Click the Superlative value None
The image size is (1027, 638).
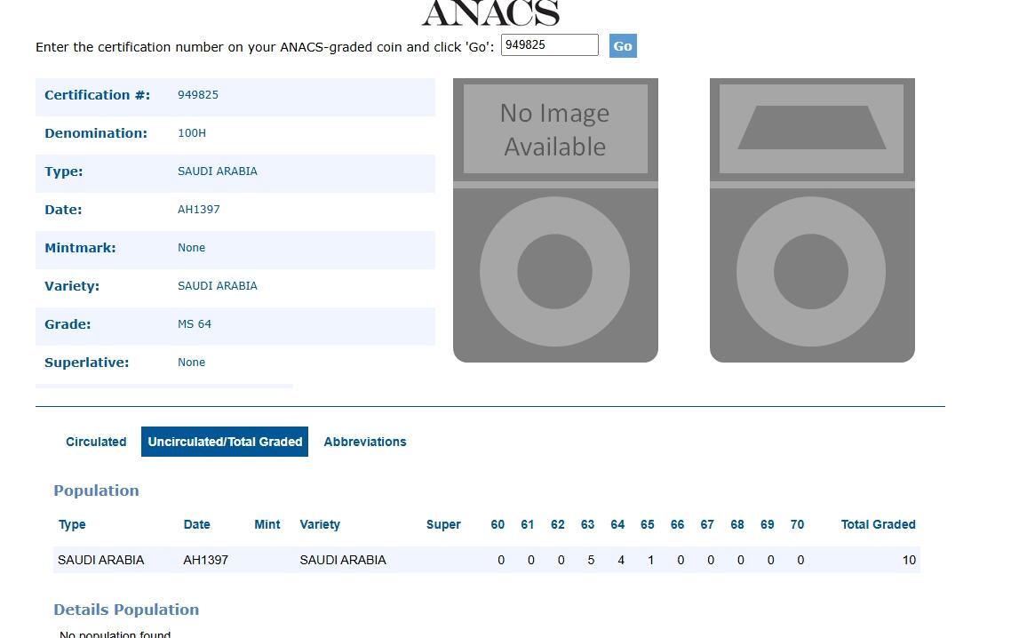click(x=191, y=363)
